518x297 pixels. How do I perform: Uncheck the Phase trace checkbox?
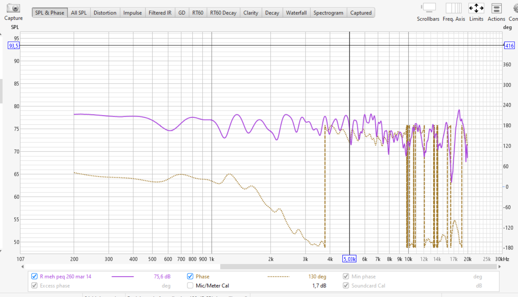(x=190, y=276)
